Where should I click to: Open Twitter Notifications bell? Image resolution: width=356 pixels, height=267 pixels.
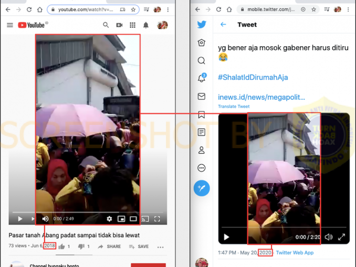202,78
